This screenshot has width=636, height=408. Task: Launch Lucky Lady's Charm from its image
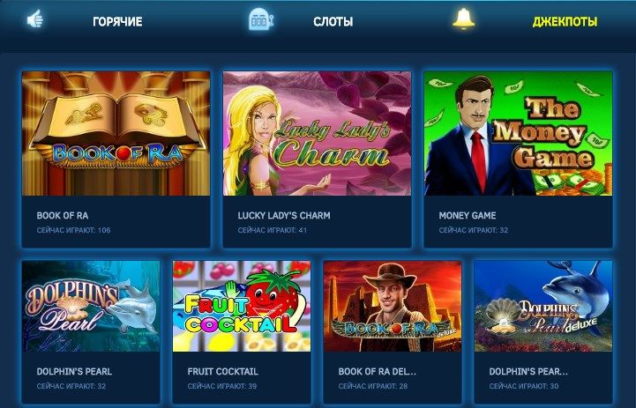pyautogui.click(x=317, y=133)
